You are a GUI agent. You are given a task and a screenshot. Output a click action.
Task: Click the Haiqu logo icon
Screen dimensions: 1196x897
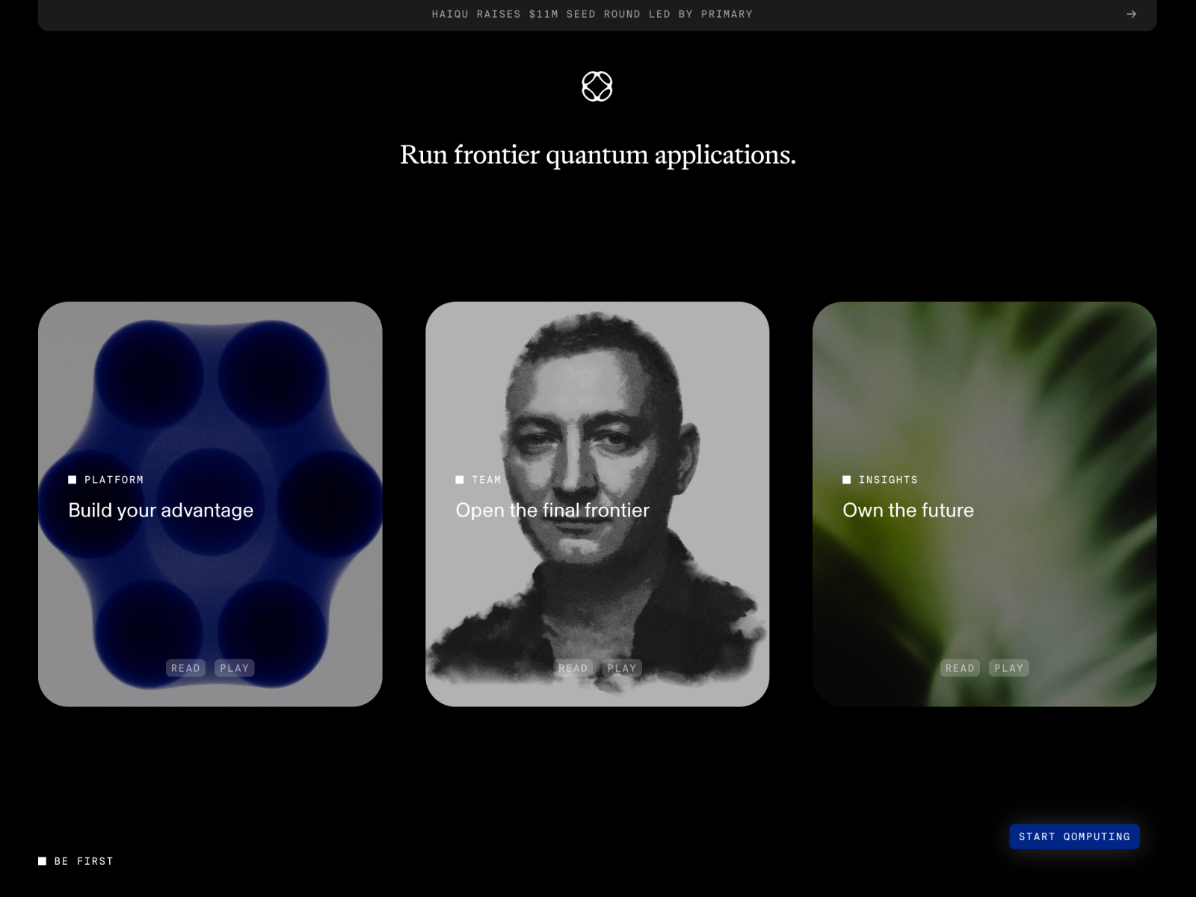596,87
